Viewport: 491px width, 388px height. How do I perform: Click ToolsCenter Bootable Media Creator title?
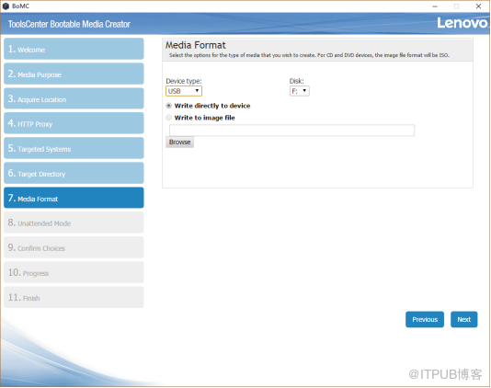click(x=69, y=24)
